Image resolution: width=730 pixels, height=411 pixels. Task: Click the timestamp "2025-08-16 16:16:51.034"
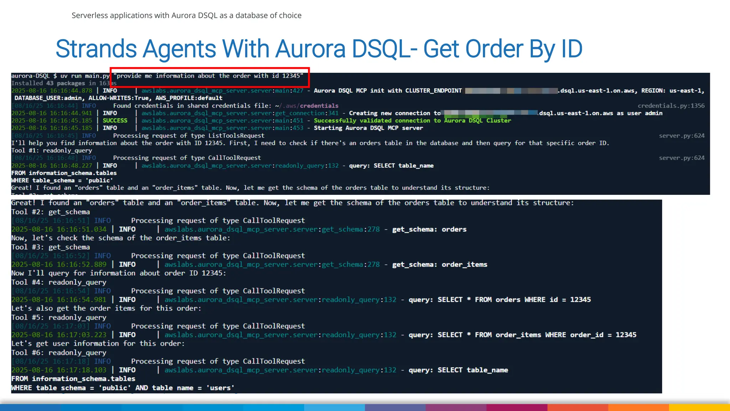pos(59,229)
